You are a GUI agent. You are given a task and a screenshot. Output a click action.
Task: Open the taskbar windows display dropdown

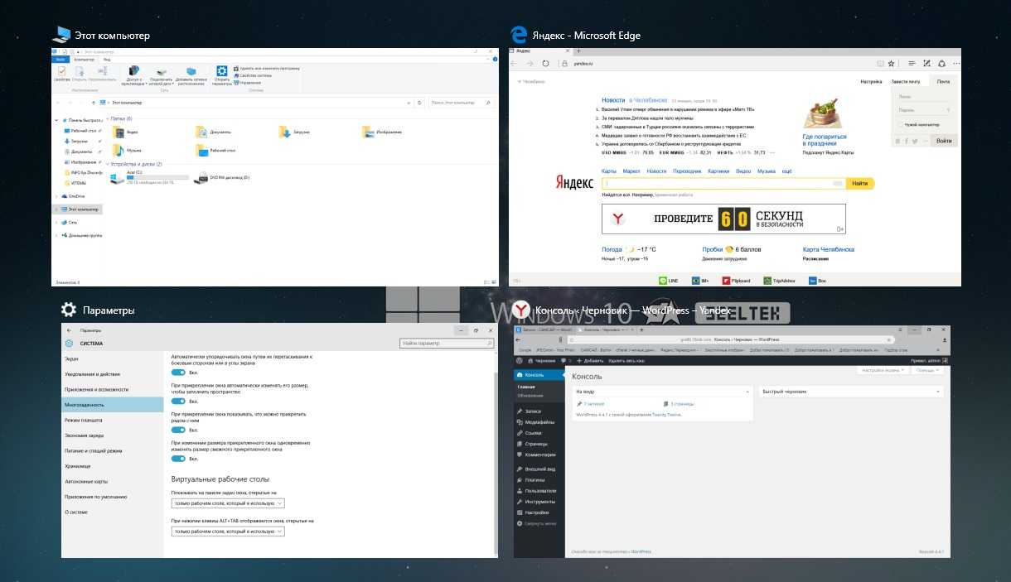coord(228,503)
